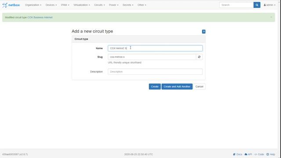Click the COX Business Internet link
This screenshot has width=281, height=158.
point(40,18)
